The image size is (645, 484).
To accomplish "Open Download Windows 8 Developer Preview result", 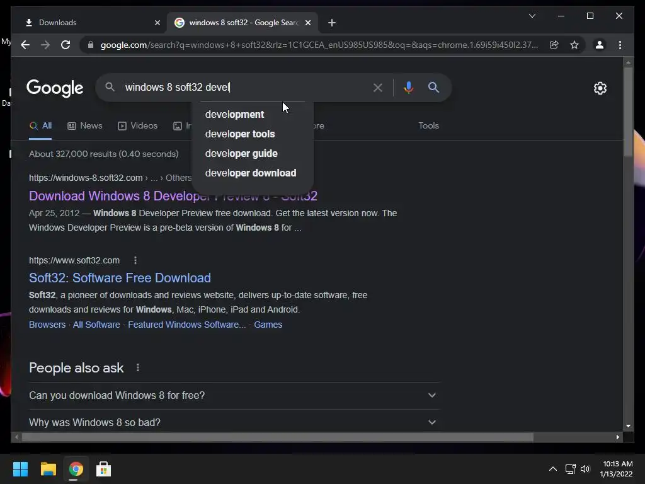I will pyautogui.click(x=173, y=196).
